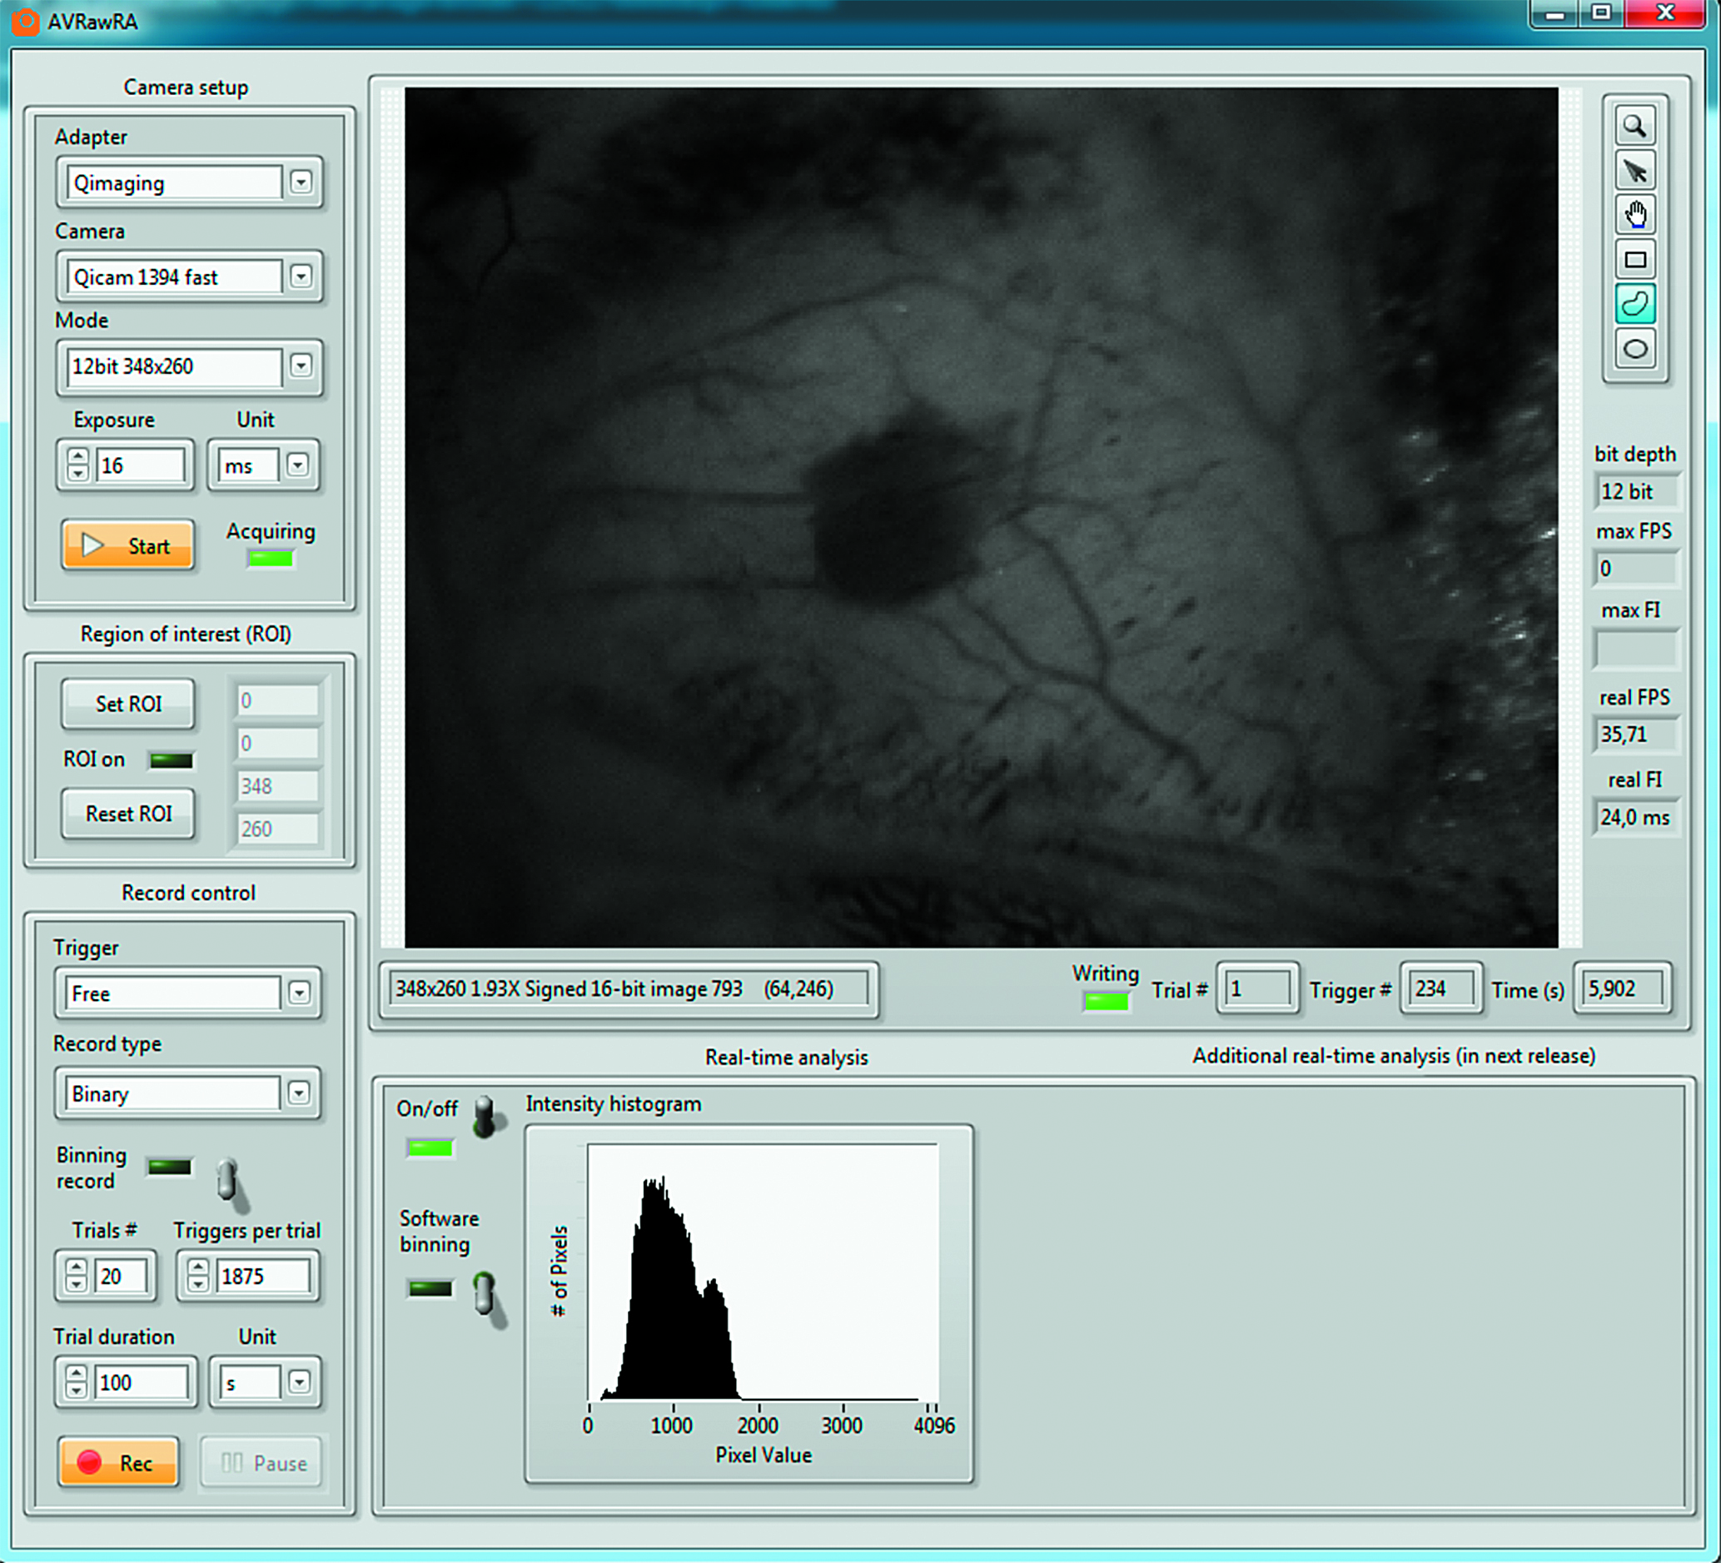The image size is (1721, 1563).
Task: Open the Mode 12bit 348x260 dropdown
Action: coord(301,366)
